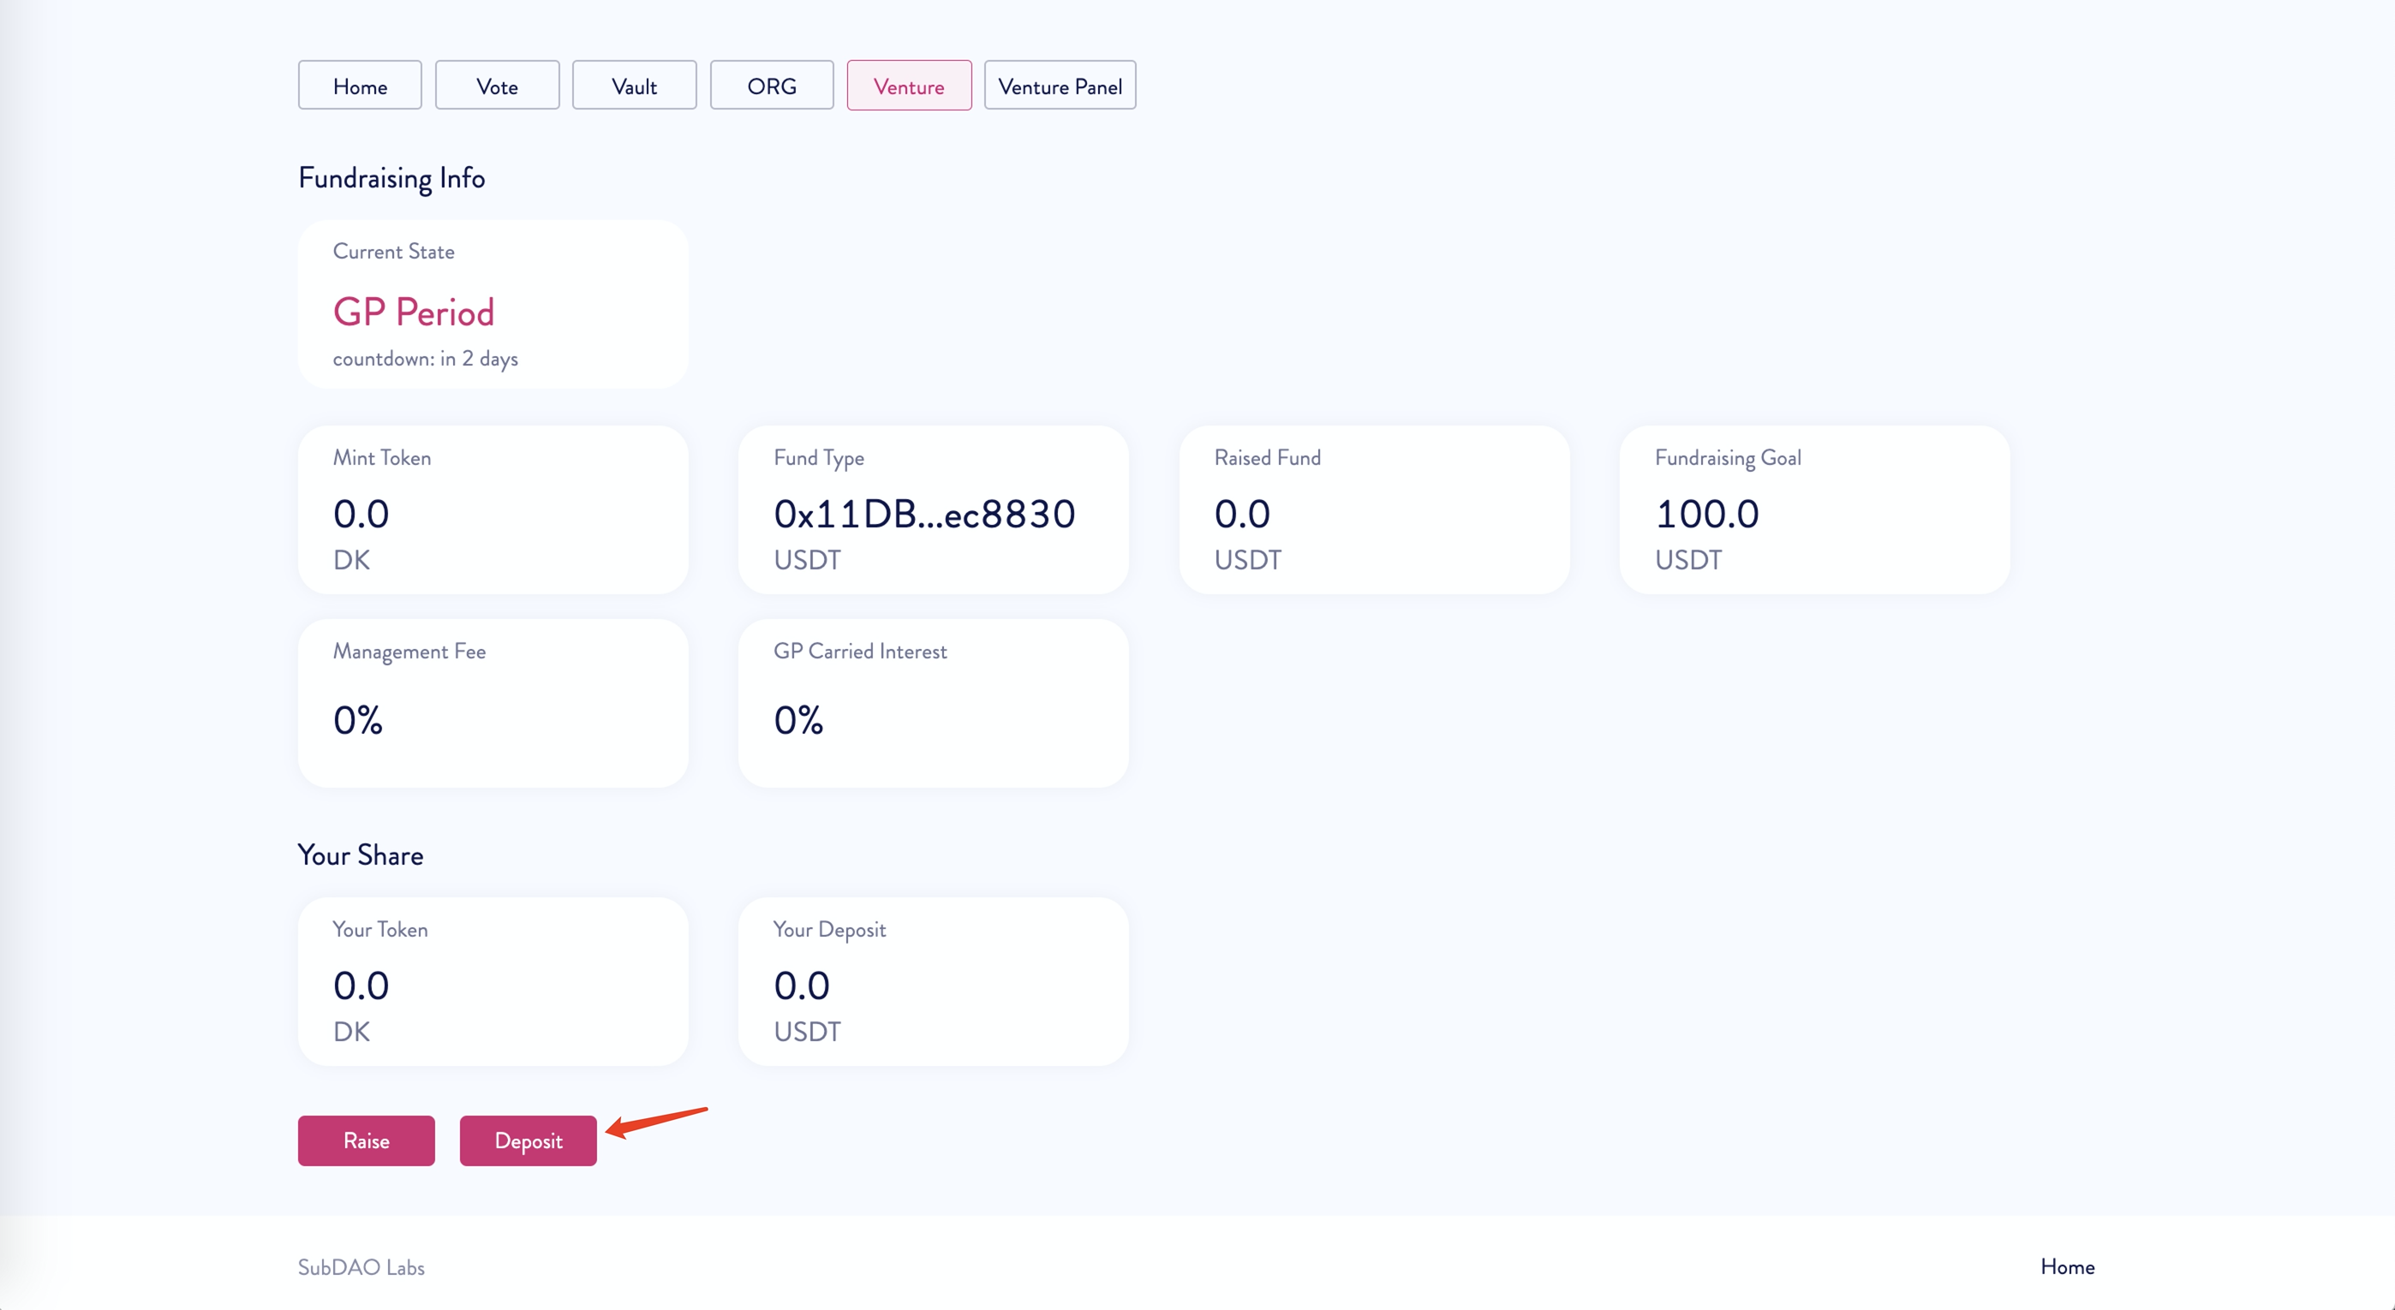
Task: Select the ORG tab
Action: (x=772, y=86)
